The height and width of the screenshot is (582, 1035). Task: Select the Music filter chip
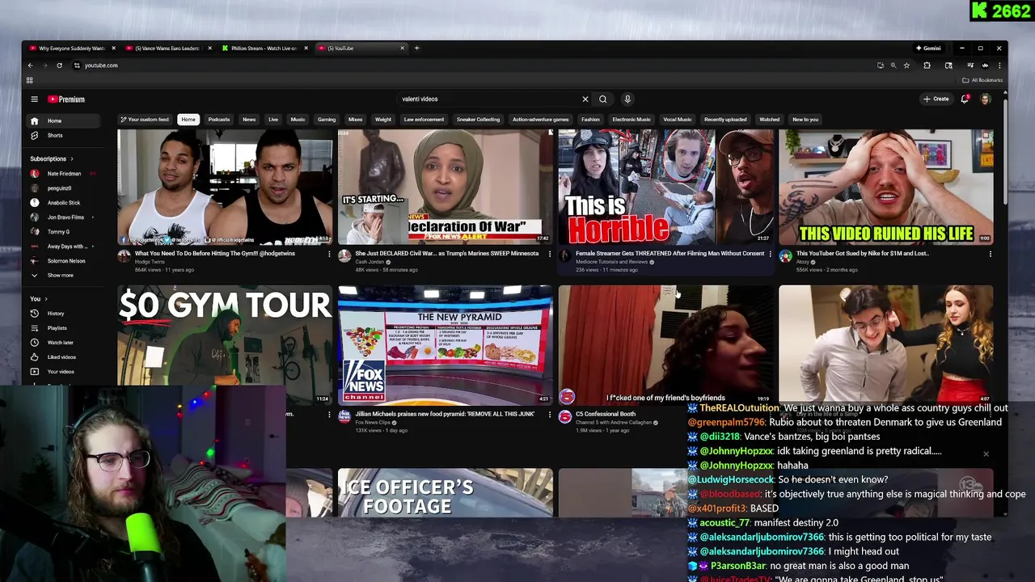coord(298,120)
